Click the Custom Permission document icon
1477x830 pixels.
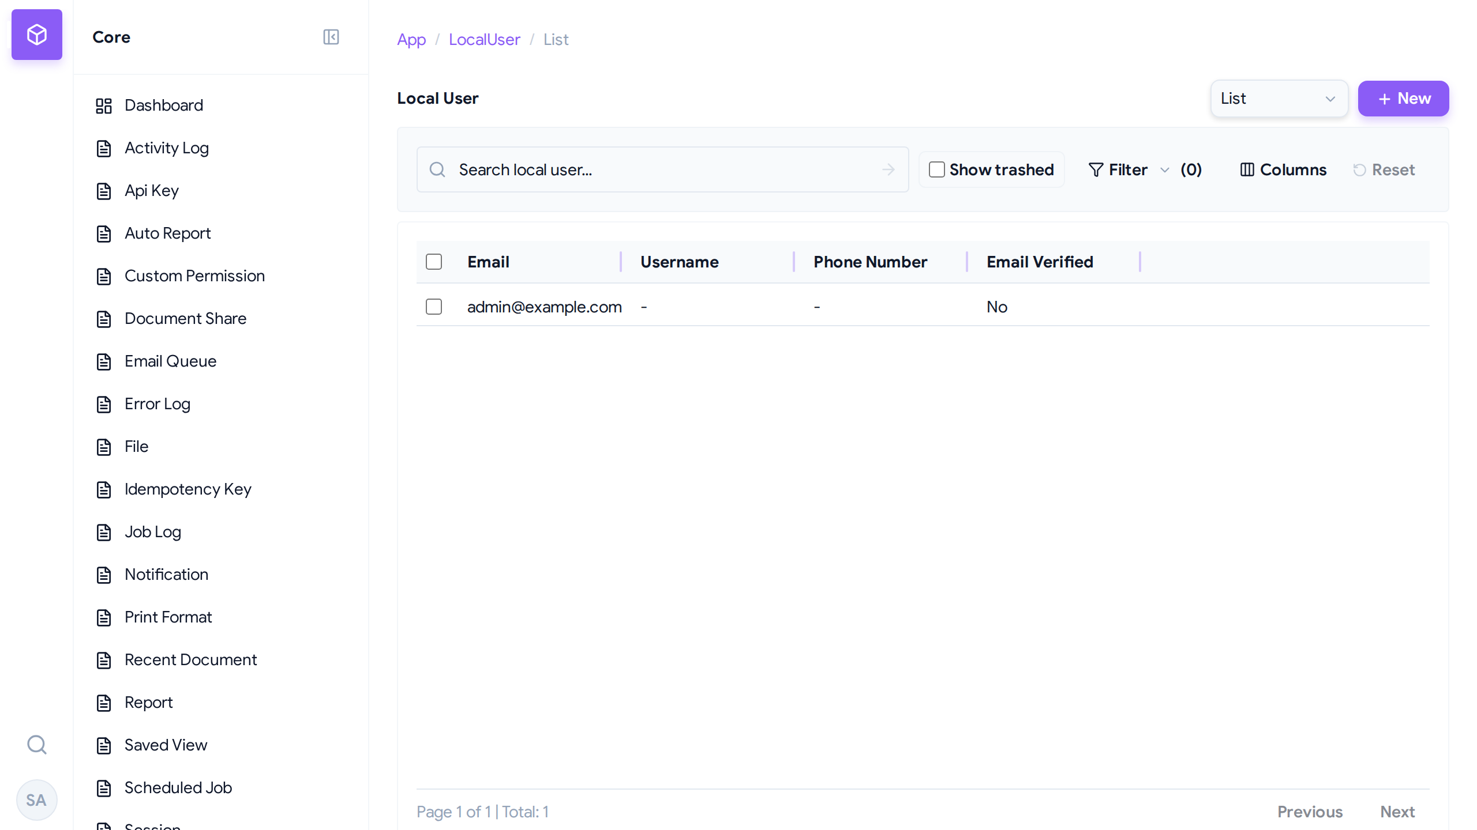(104, 276)
